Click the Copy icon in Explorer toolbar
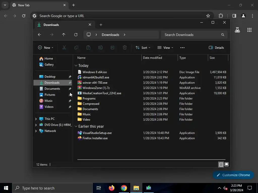 76,47
